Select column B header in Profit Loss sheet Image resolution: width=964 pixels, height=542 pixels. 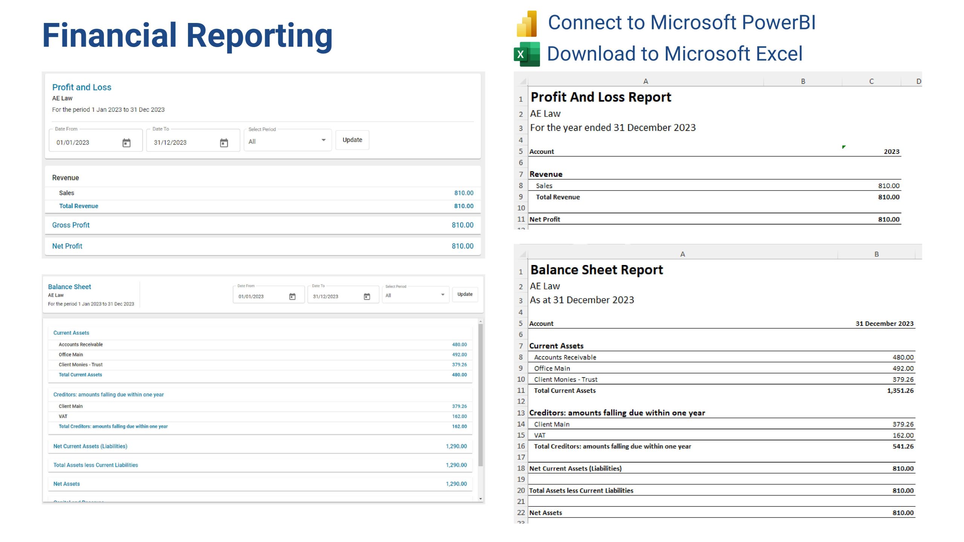[x=803, y=81]
